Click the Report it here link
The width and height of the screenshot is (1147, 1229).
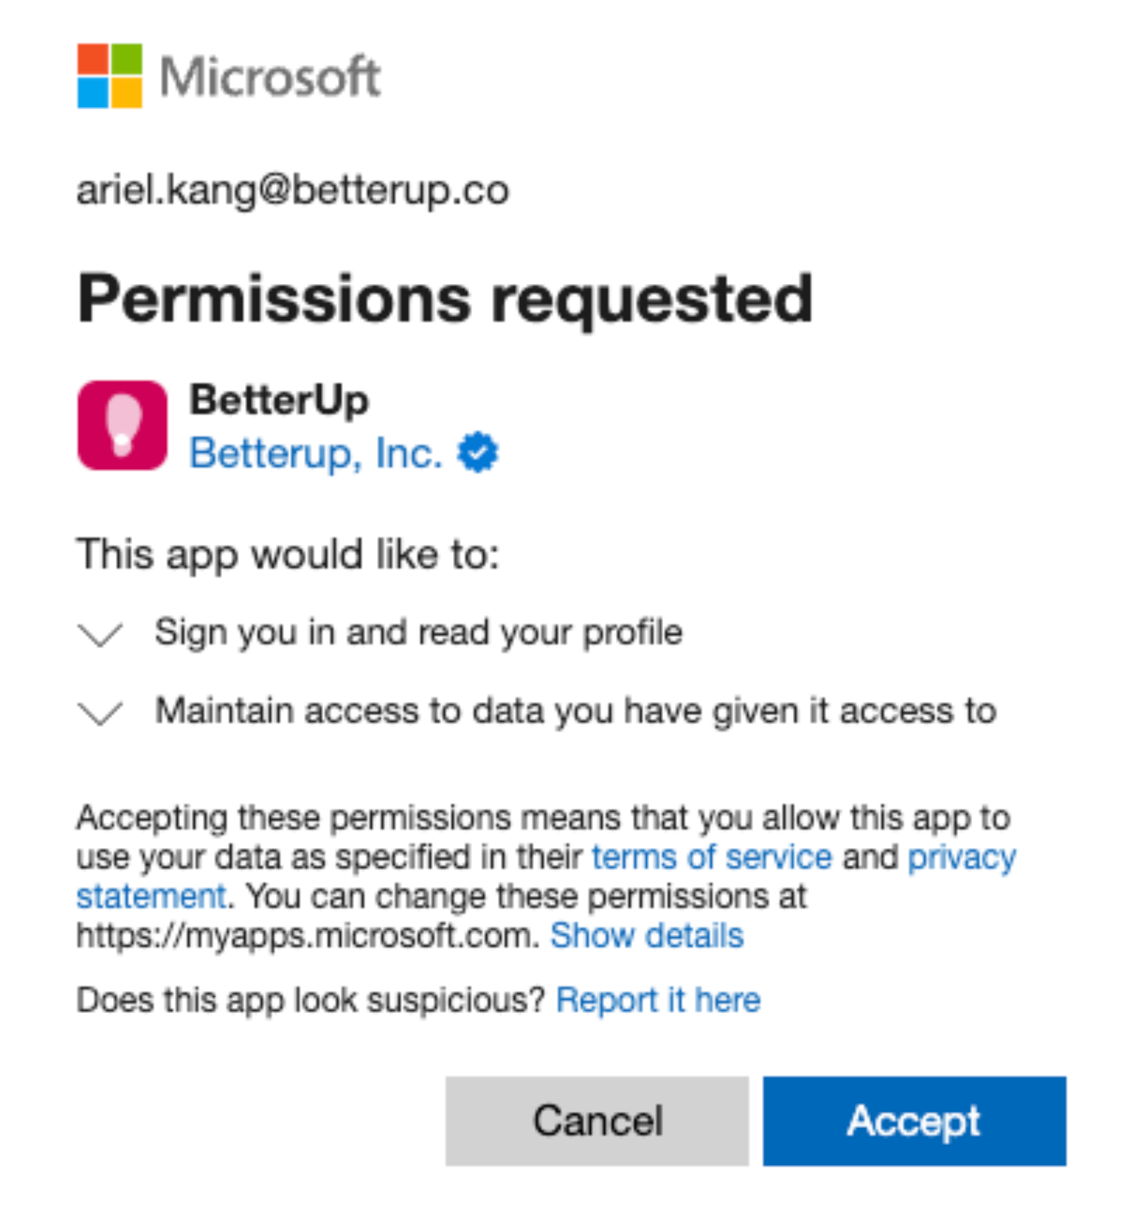658,999
